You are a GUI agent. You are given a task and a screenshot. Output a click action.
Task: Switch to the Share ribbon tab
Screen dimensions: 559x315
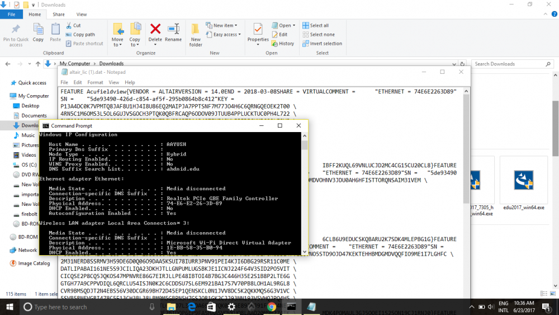[59, 15]
